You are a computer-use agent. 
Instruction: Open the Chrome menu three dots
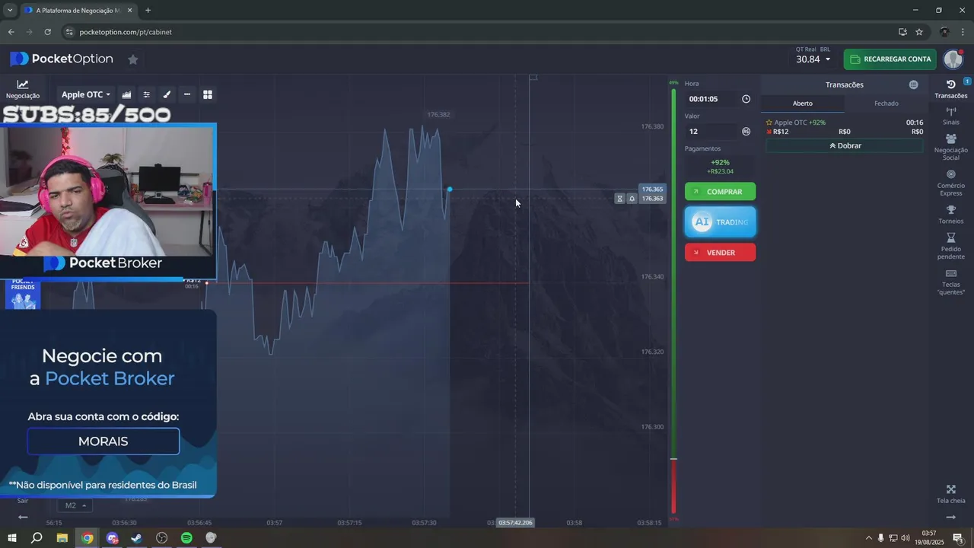click(963, 32)
